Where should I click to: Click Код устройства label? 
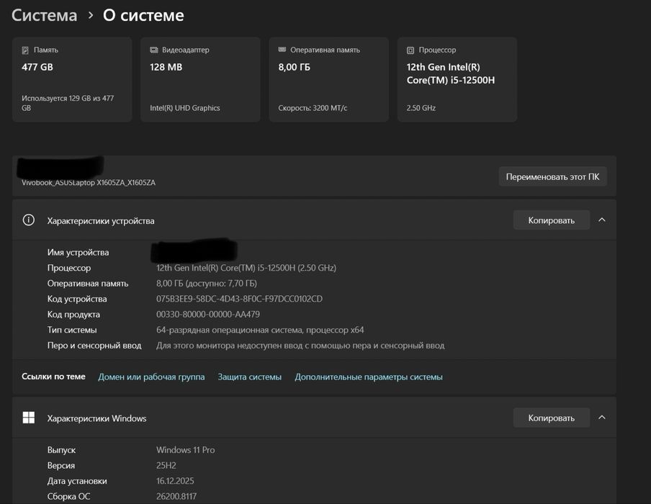tap(77, 299)
